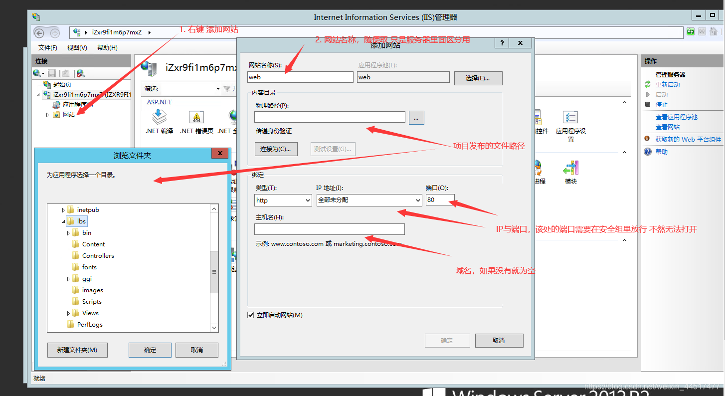Click the 重新启动 restart icon

tap(648, 84)
